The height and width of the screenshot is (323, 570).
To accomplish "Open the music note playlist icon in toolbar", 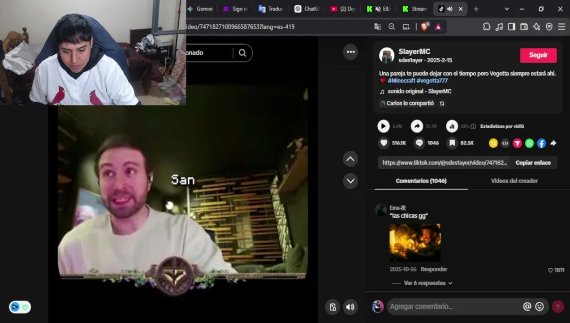I will 499,27.
